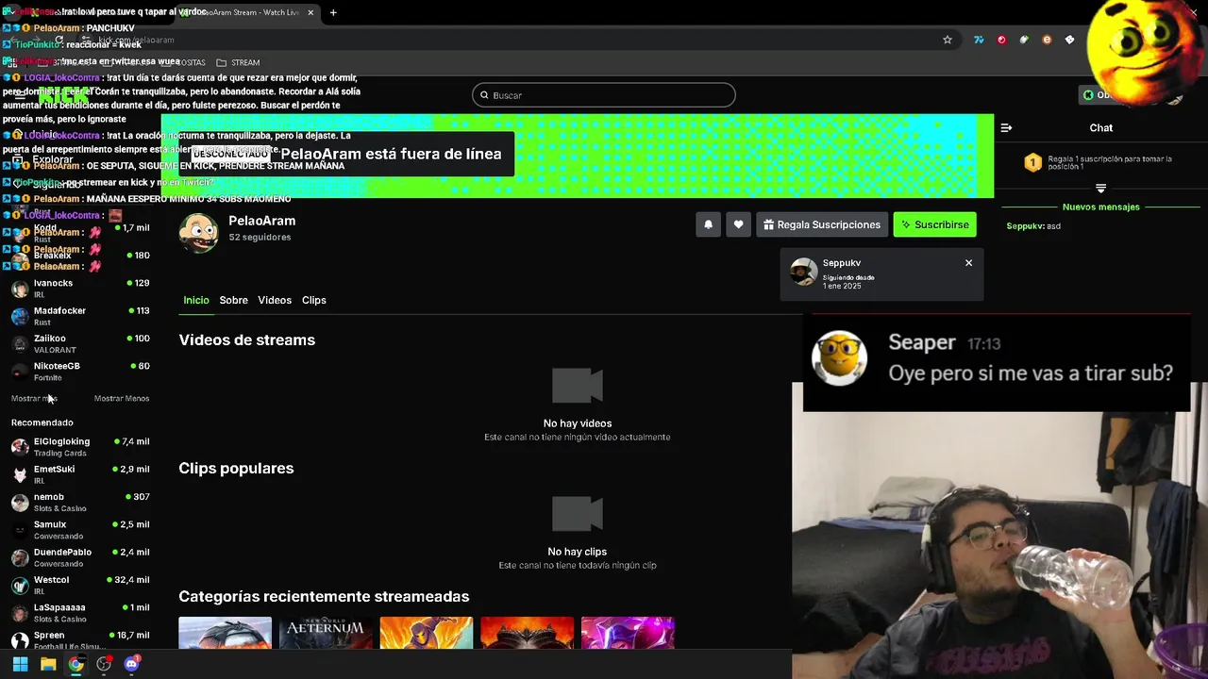
Task: Open NikoteeGB channel in the sidebar
Action: 80,372
